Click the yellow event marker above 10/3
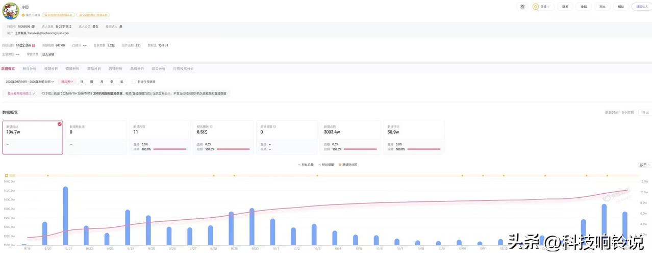Viewport: 652px width, 258px height. coord(317,175)
